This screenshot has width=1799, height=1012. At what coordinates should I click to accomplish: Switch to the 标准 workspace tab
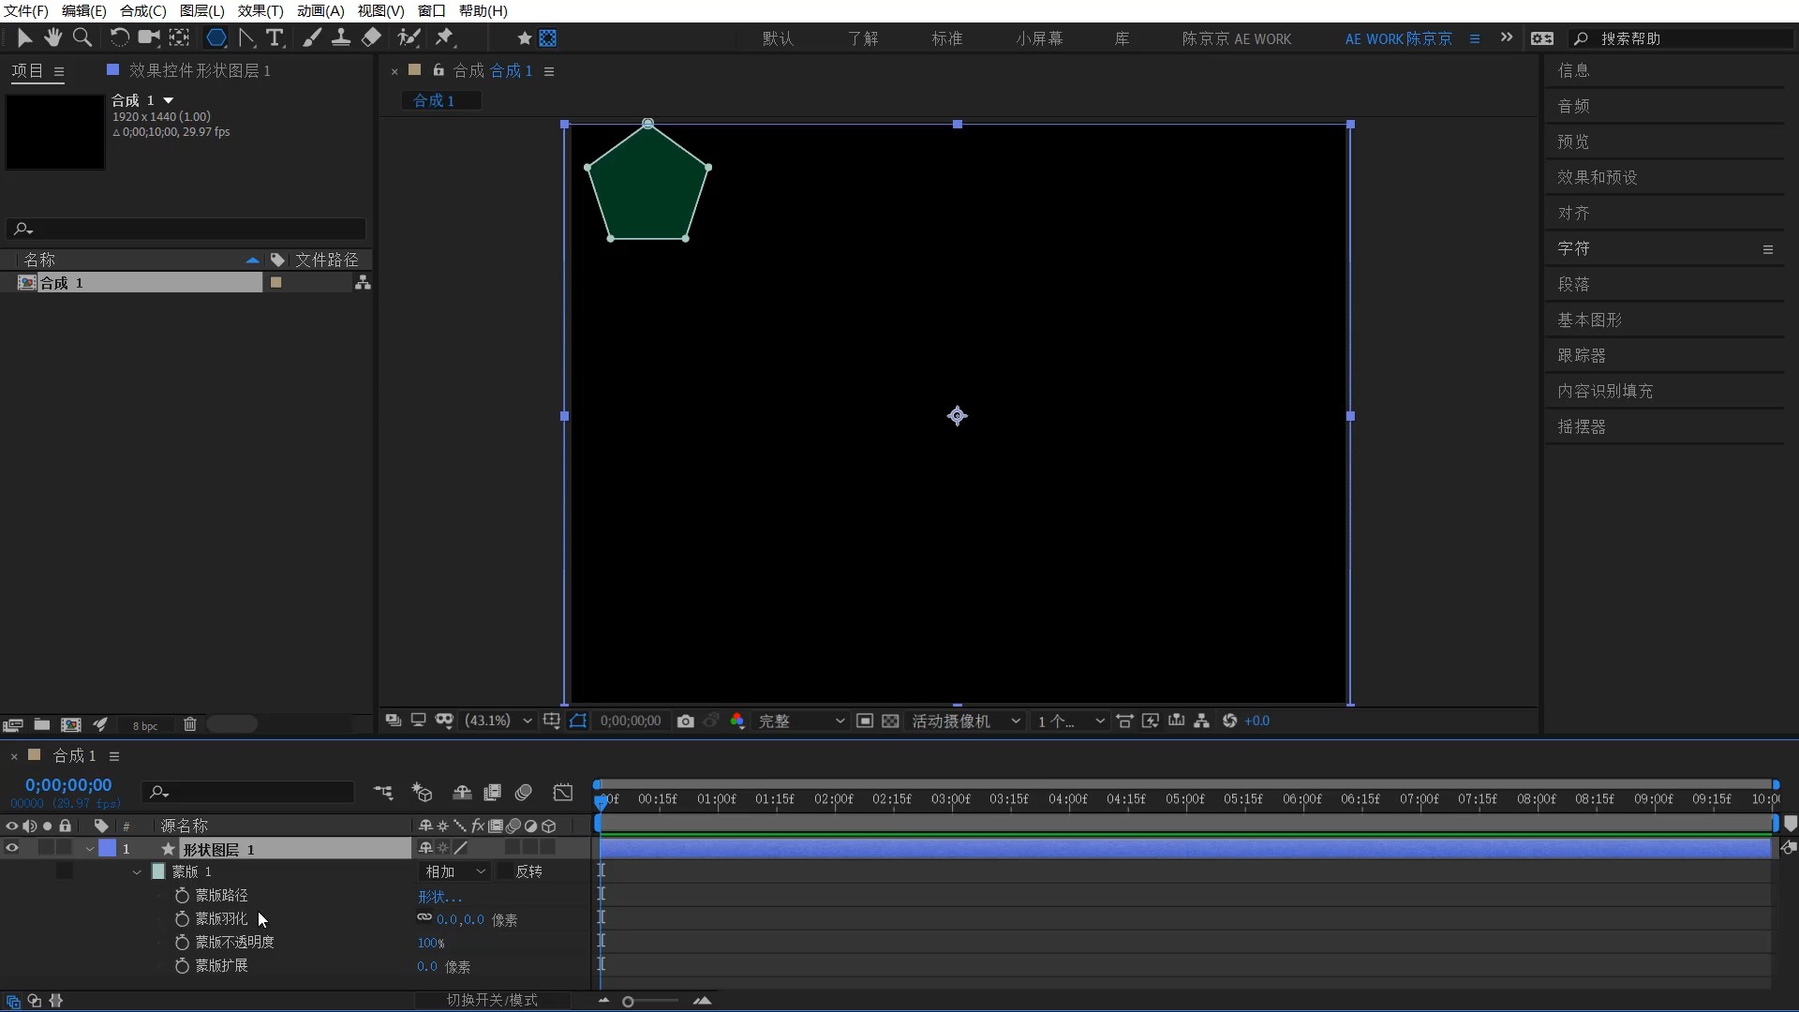pyautogui.click(x=946, y=38)
